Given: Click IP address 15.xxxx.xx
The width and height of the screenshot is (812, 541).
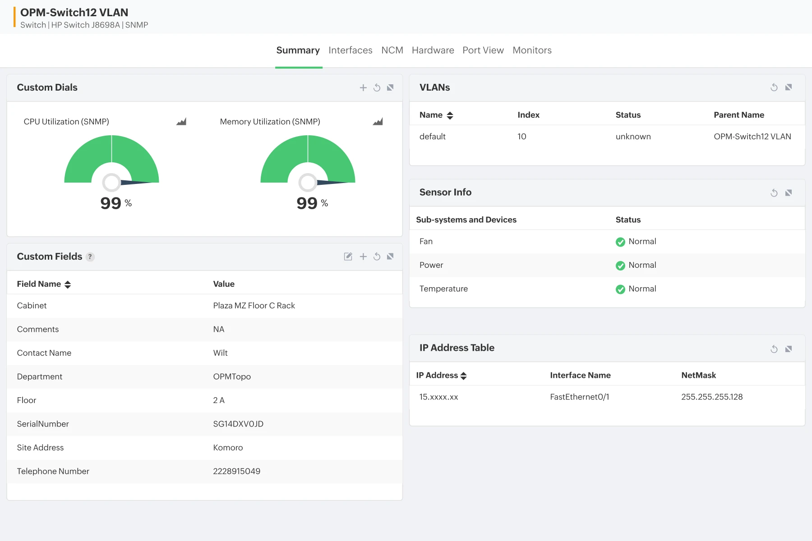Looking at the screenshot, I should coord(439,397).
